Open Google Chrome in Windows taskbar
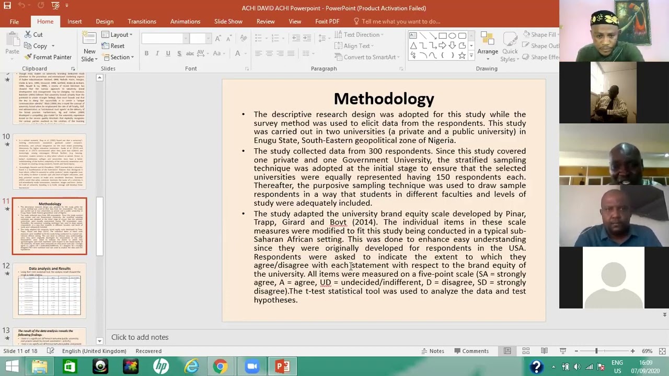Viewport: 669px width, 376px height. pos(221,366)
